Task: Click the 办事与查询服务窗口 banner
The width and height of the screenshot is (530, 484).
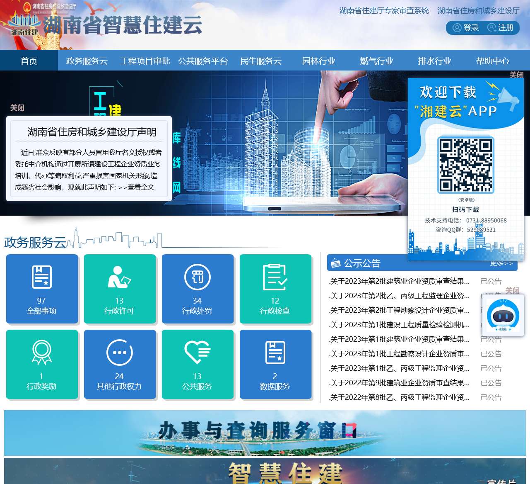Action: [x=265, y=433]
